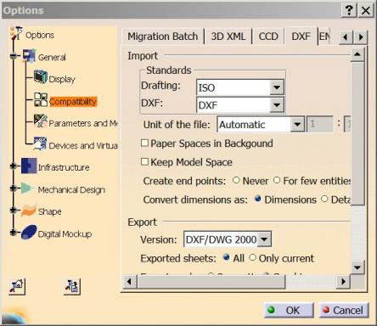
Task: Select the Mechanical Design label
Action: tap(71, 189)
